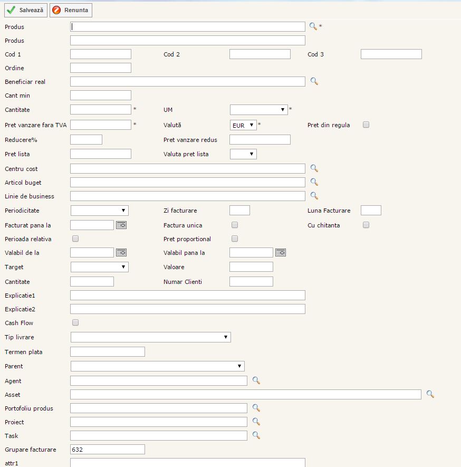Click Linie de business search icon
461x467 pixels.
click(x=313, y=196)
